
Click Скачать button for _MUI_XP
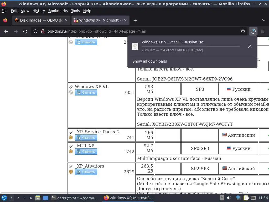[86, 151]
